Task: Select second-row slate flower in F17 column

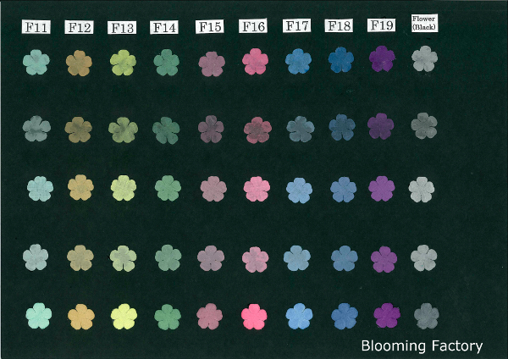Action: tap(301, 129)
